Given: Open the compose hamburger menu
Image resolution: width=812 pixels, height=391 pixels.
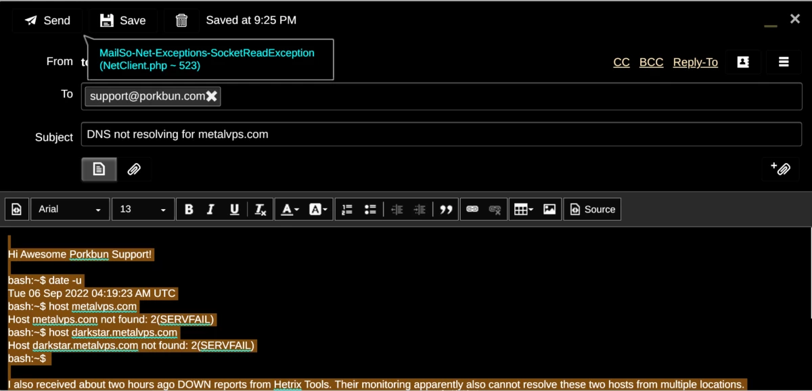Looking at the screenshot, I should tap(784, 62).
